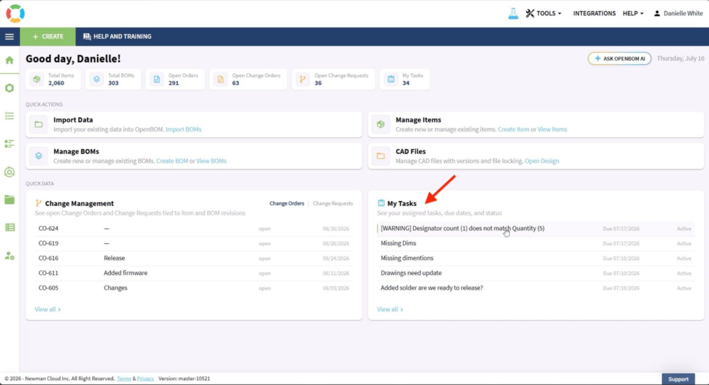Open the Designator count warning task
Image resolution: width=709 pixels, height=385 pixels.
536,228
